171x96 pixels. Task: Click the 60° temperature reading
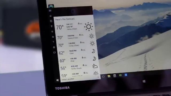pos(63,61)
